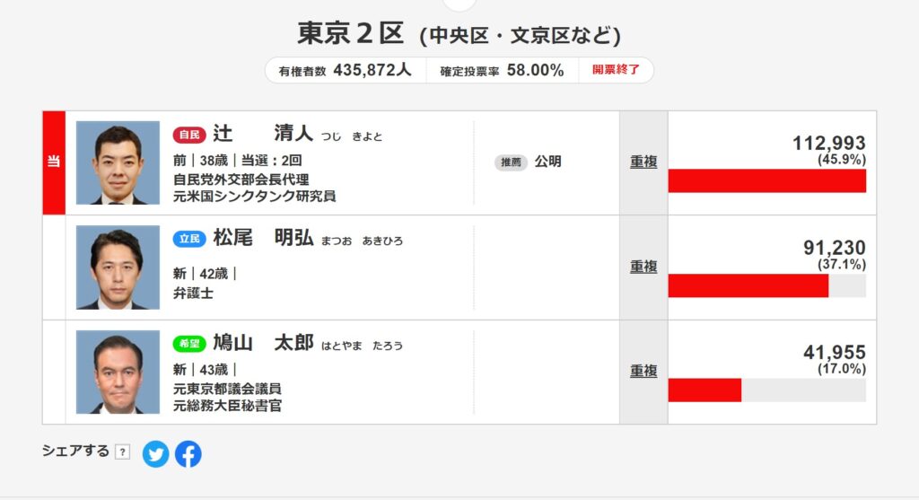Open 重複 link for 辻 清人
This screenshot has width=919, height=500.
coord(643,162)
